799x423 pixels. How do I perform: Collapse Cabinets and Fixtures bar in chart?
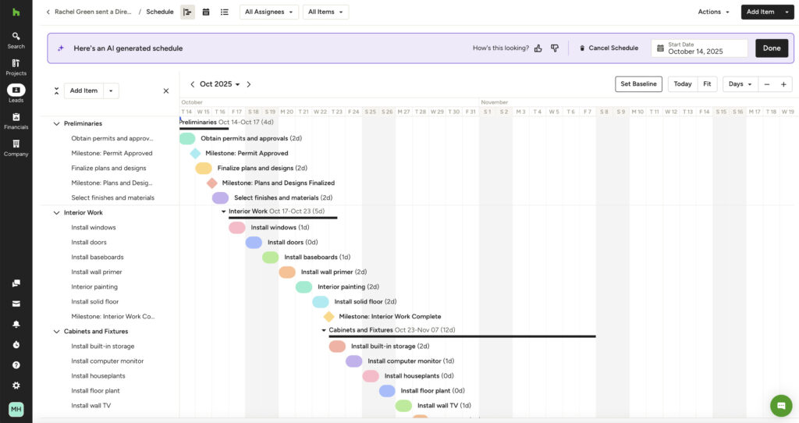click(324, 330)
